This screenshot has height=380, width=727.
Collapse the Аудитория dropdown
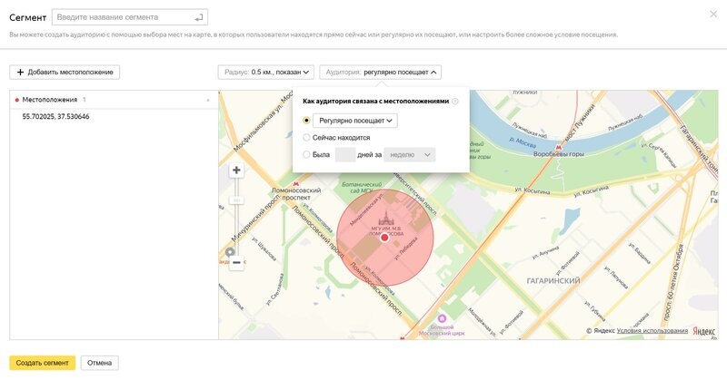380,72
